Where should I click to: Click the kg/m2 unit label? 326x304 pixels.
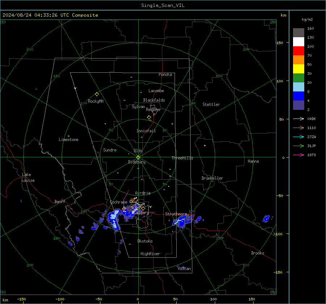307,20
